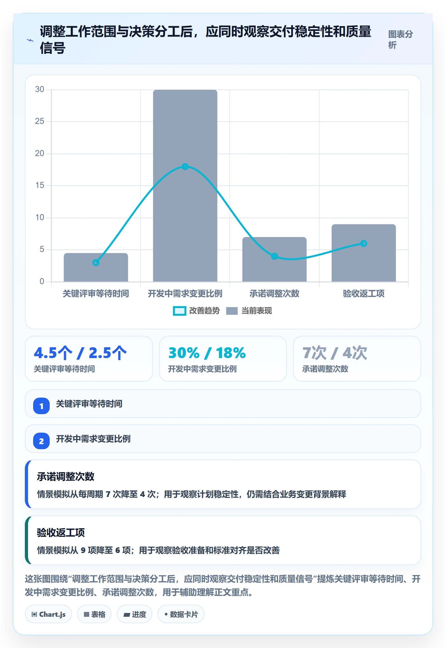Image resolution: width=446 pixels, height=648 pixels.
Task: Click the 承诺调整次数 card heading
Action: 66,477
